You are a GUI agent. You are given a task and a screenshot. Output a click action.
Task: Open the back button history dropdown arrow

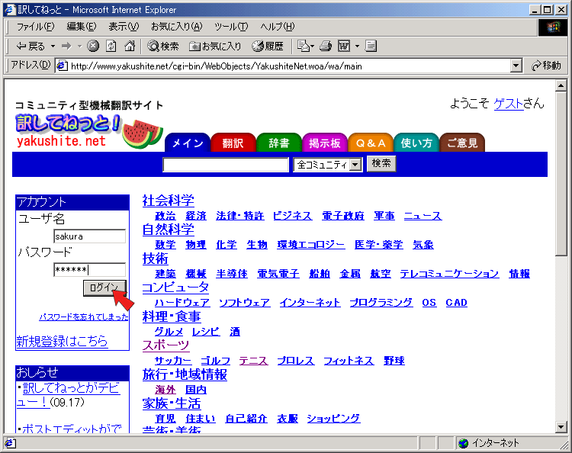(53, 46)
